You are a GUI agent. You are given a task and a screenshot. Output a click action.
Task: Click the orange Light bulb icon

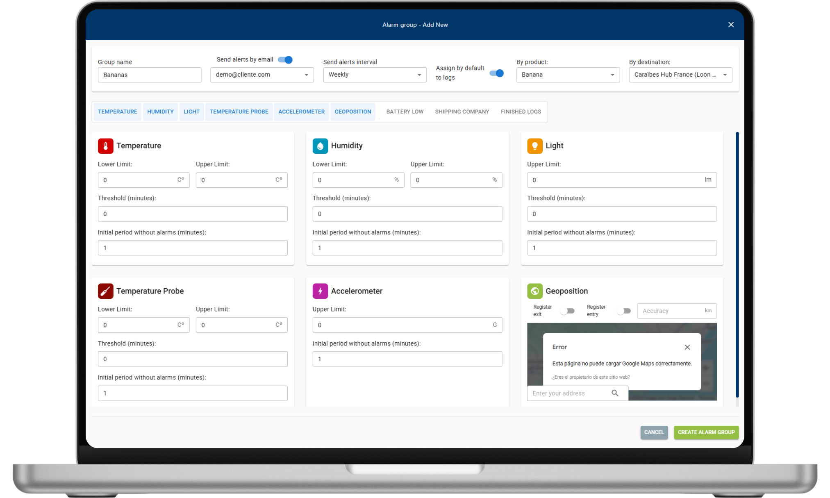pyautogui.click(x=534, y=146)
